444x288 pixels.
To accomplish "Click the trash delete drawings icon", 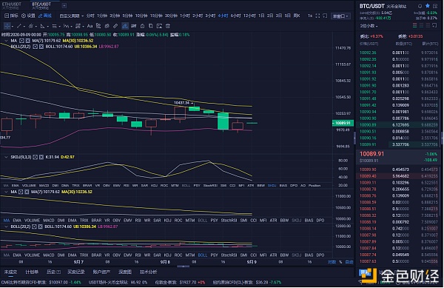I will 168,26.
